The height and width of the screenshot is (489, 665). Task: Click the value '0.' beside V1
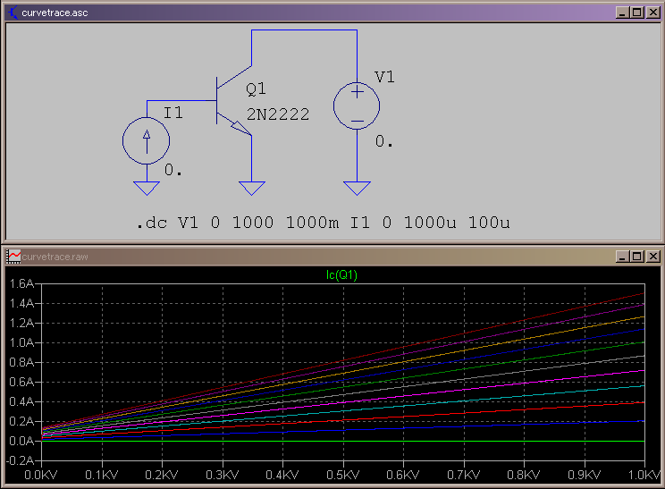click(x=384, y=141)
